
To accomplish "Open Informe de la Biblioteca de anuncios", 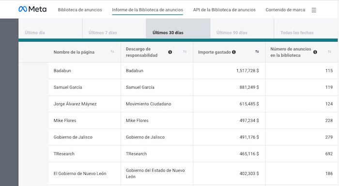I will (x=147, y=10).
